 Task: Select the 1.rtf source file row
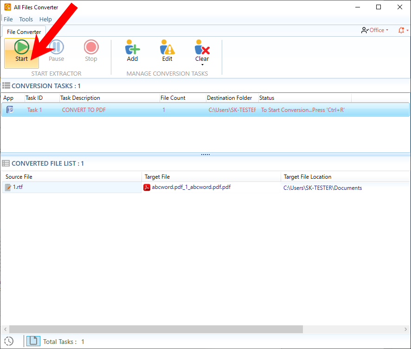pyautogui.click(x=70, y=187)
